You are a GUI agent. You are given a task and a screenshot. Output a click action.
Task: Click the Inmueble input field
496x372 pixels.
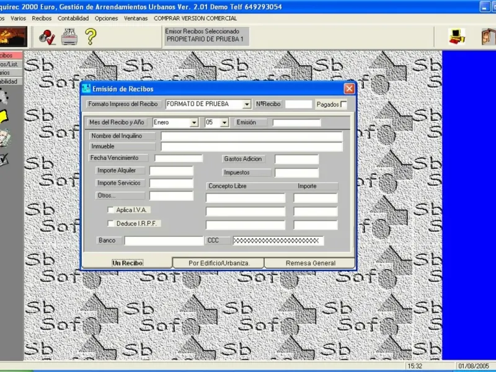pyautogui.click(x=252, y=146)
